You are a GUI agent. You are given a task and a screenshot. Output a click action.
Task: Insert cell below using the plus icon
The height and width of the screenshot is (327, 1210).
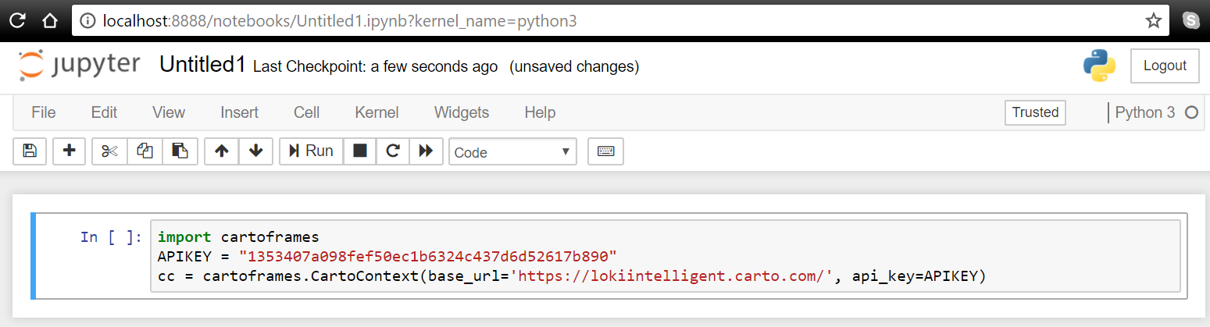coord(69,151)
